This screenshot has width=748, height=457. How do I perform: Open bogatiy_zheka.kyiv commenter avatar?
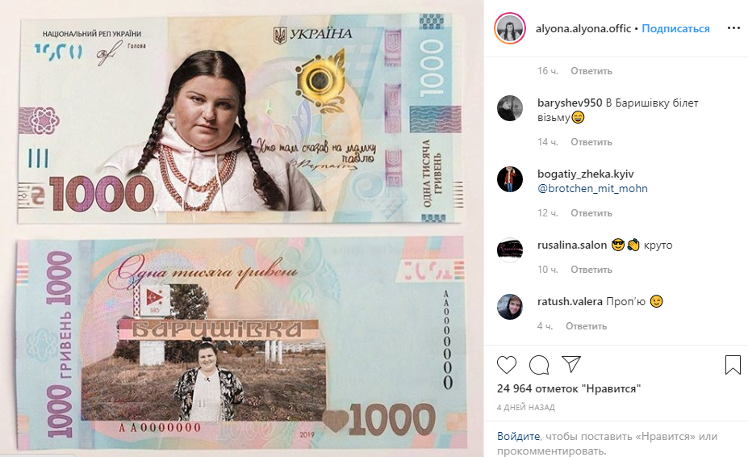click(509, 179)
